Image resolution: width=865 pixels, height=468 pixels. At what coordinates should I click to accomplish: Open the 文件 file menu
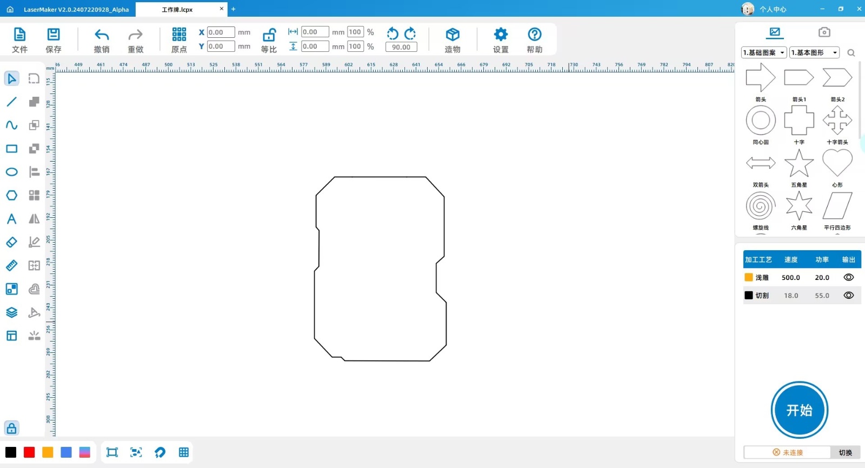coord(19,41)
